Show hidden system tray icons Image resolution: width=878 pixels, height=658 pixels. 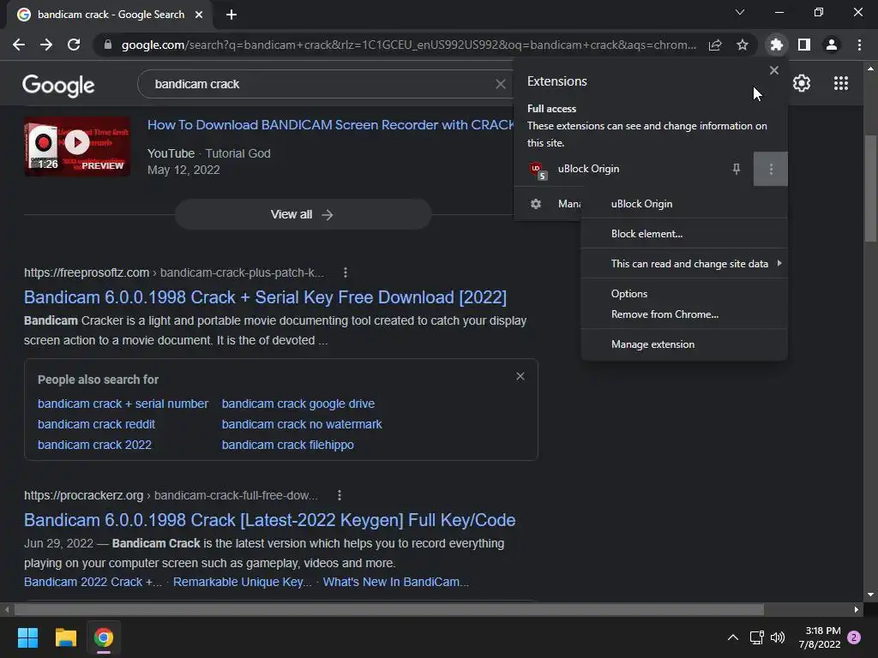click(x=732, y=637)
